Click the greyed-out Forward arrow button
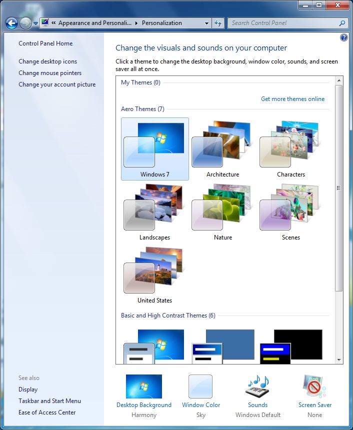353x430 pixels. (x=26, y=23)
